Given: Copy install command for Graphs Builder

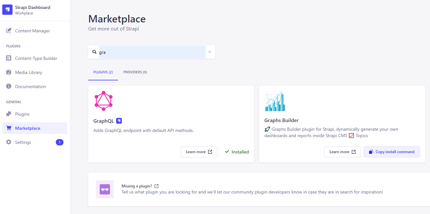Looking at the screenshot, I should click(392, 152).
